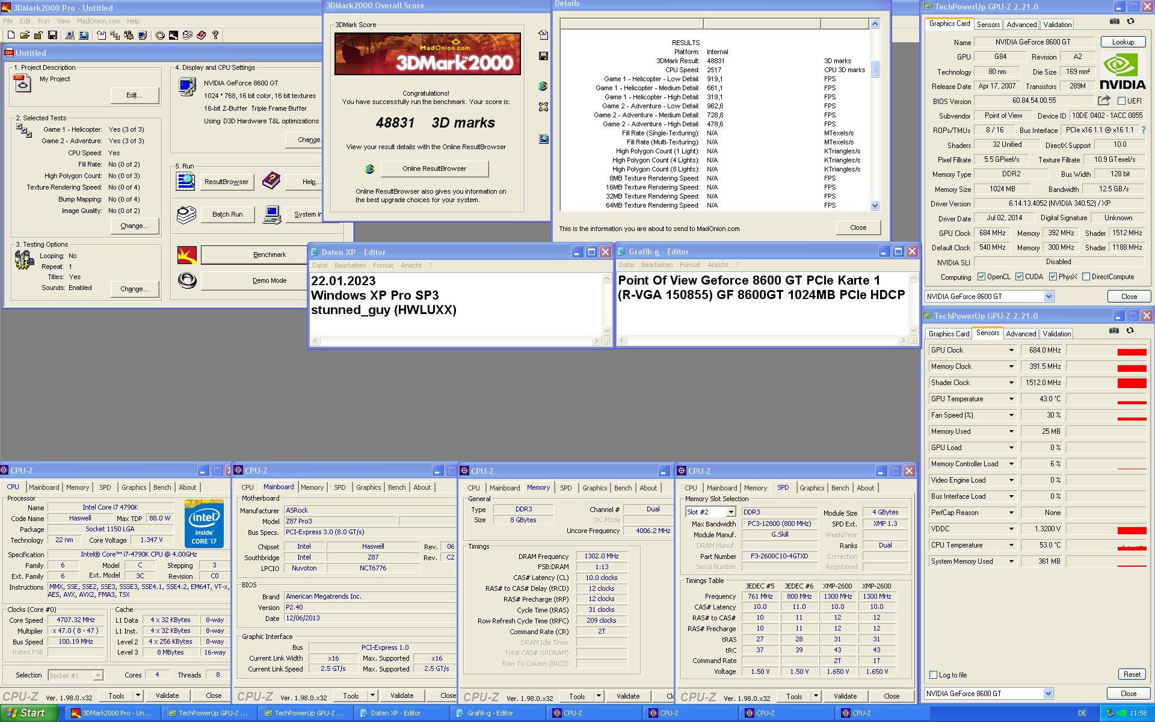This screenshot has height=722, width=1155.
Task: Open the Fan Speed (%) sensor dropdown
Action: click(1011, 415)
